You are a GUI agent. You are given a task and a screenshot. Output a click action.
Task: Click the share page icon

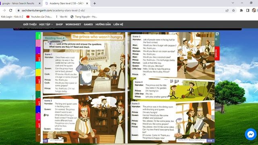point(227,10)
